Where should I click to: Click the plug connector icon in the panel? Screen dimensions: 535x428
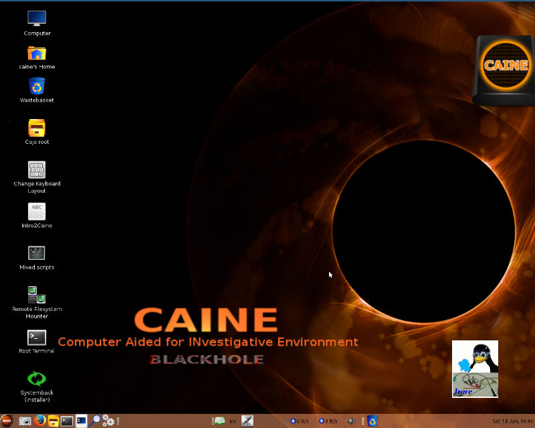(247, 421)
